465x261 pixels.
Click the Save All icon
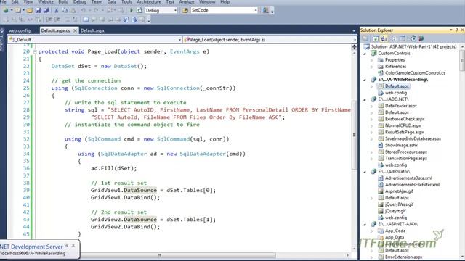pyautogui.click(x=46, y=10)
